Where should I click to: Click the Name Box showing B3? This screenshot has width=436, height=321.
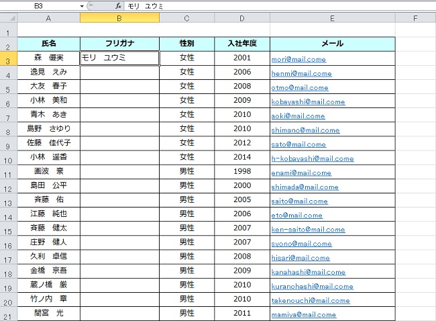point(39,5)
